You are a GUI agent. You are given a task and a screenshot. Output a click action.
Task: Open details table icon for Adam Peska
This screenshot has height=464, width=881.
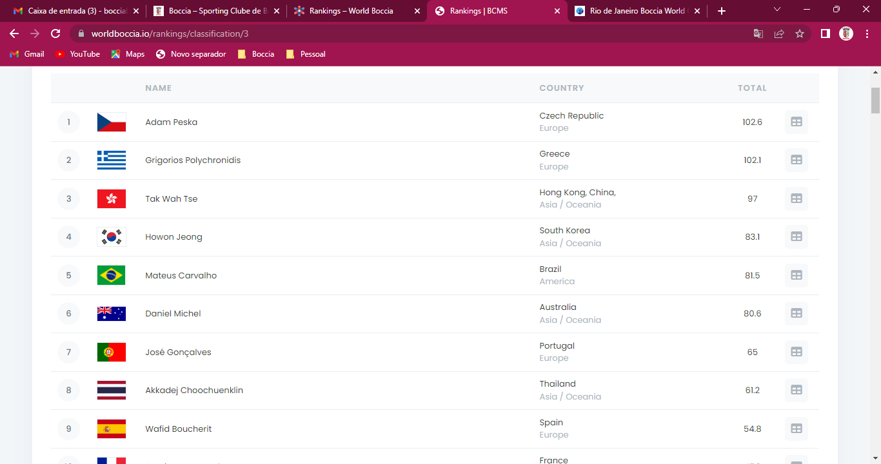click(x=796, y=122)
